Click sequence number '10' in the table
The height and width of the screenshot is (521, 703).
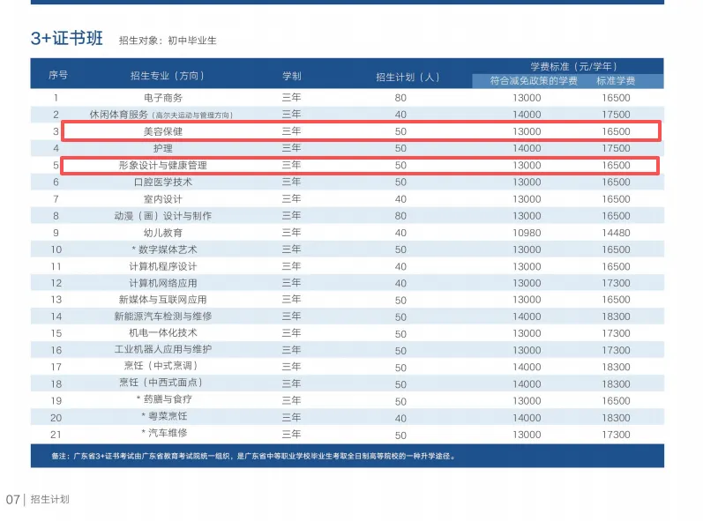56,249
